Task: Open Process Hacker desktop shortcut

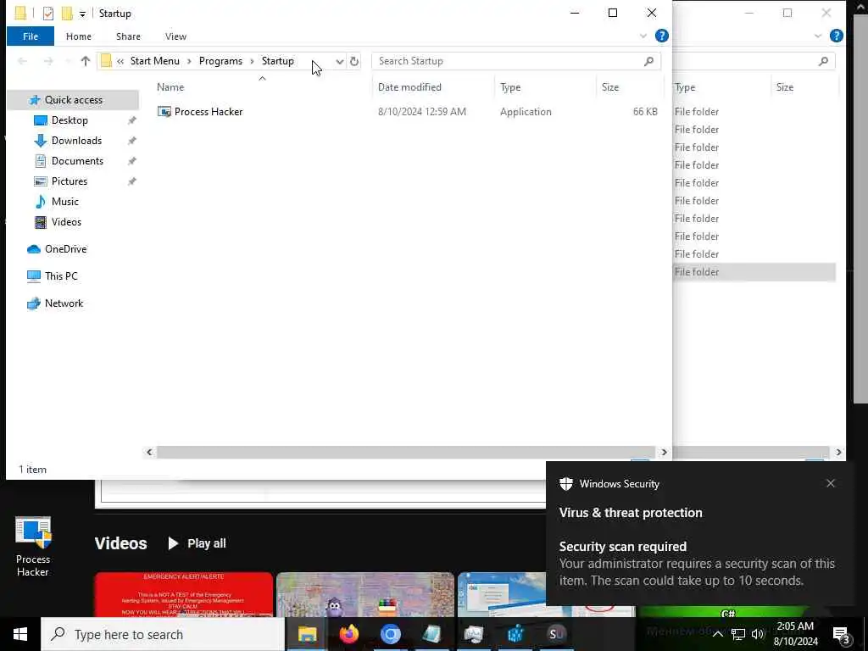Action: click(33, 546)
